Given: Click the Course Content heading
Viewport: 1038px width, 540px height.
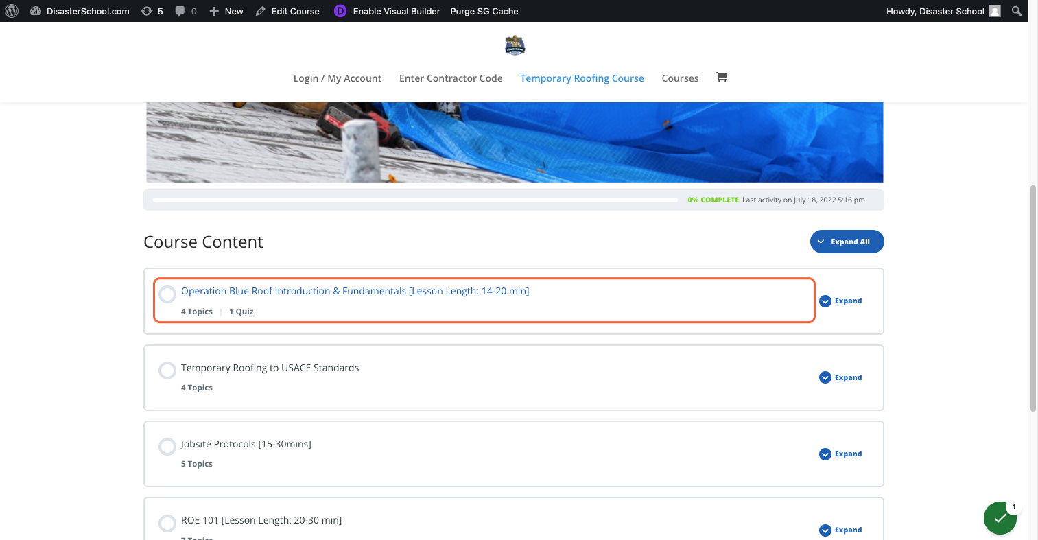Looking at the screenshot, I should coord(203,242).
